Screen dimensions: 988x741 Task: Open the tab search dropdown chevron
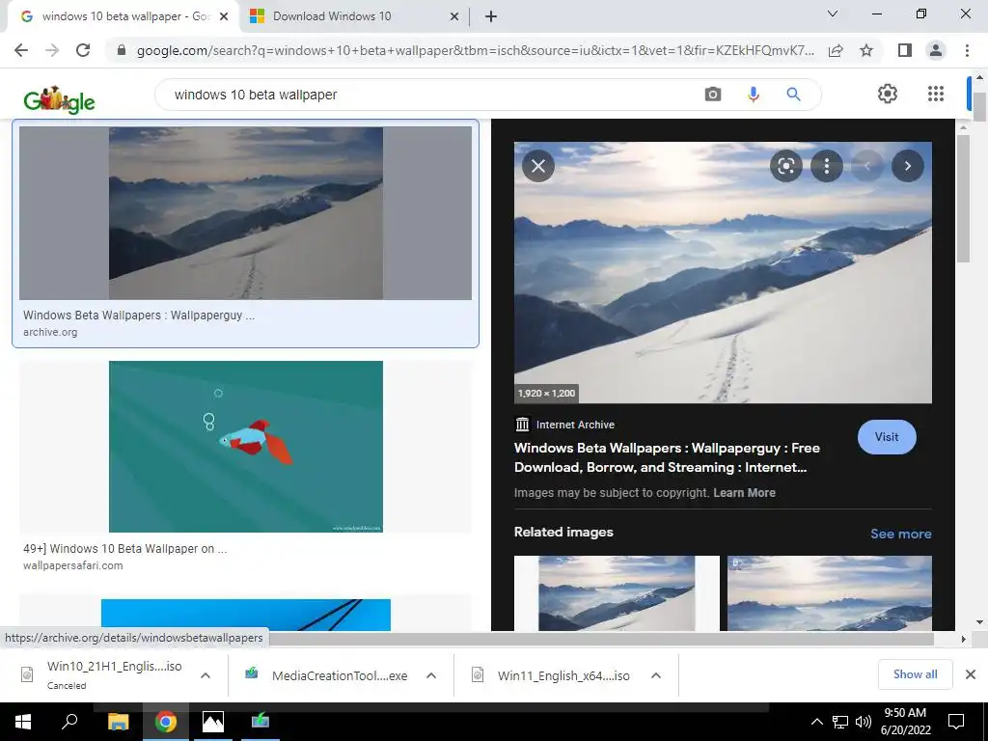(833, 14)
